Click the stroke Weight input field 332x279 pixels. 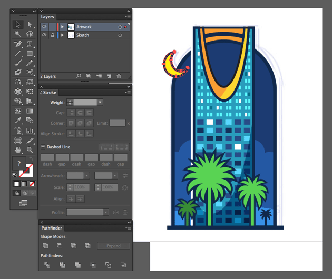pyautogui.click(x=85, y=102)
